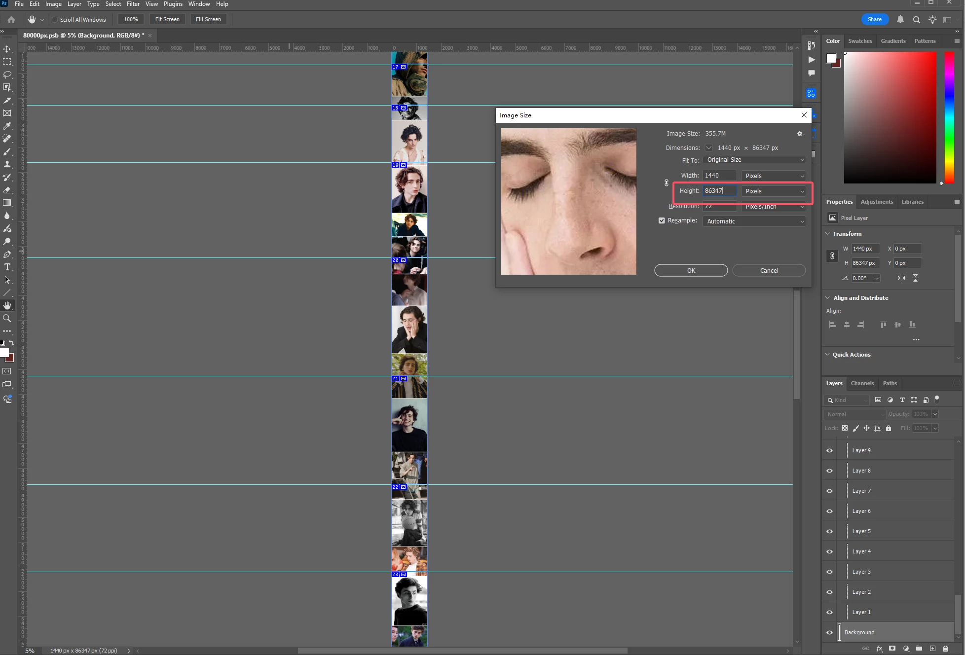This screenshot has width=965, height=655.
Task: Click the Fit Screen button
Action: point(167,19)
